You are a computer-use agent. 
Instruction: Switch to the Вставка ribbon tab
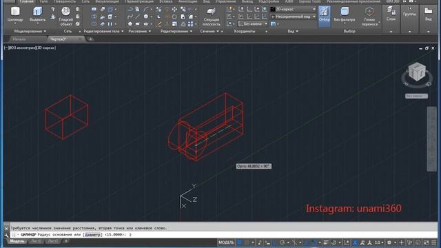[x=165, y=1]
